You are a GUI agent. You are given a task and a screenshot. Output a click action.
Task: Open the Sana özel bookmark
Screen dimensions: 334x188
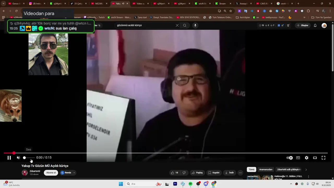click(140, 17)
